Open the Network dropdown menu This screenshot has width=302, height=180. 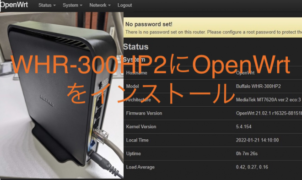coord(100,5)
